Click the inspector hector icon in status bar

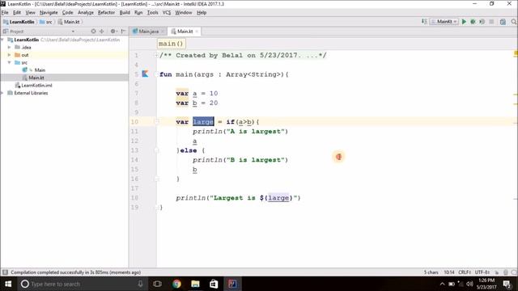[x=505, y=272]
